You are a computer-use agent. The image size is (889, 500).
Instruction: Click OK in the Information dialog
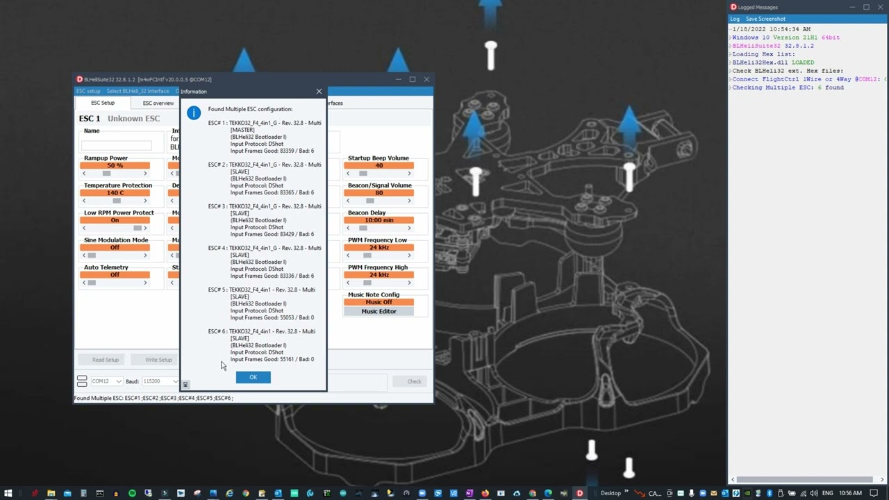(x=253, y=377)
